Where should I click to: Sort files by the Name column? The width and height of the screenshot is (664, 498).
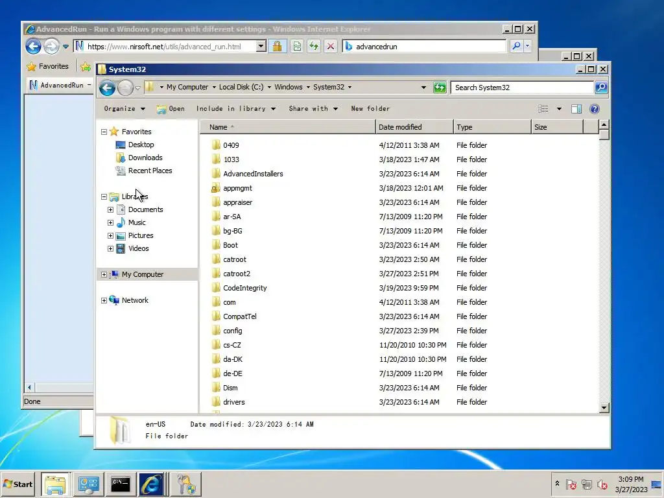click(x=287, y=127)
